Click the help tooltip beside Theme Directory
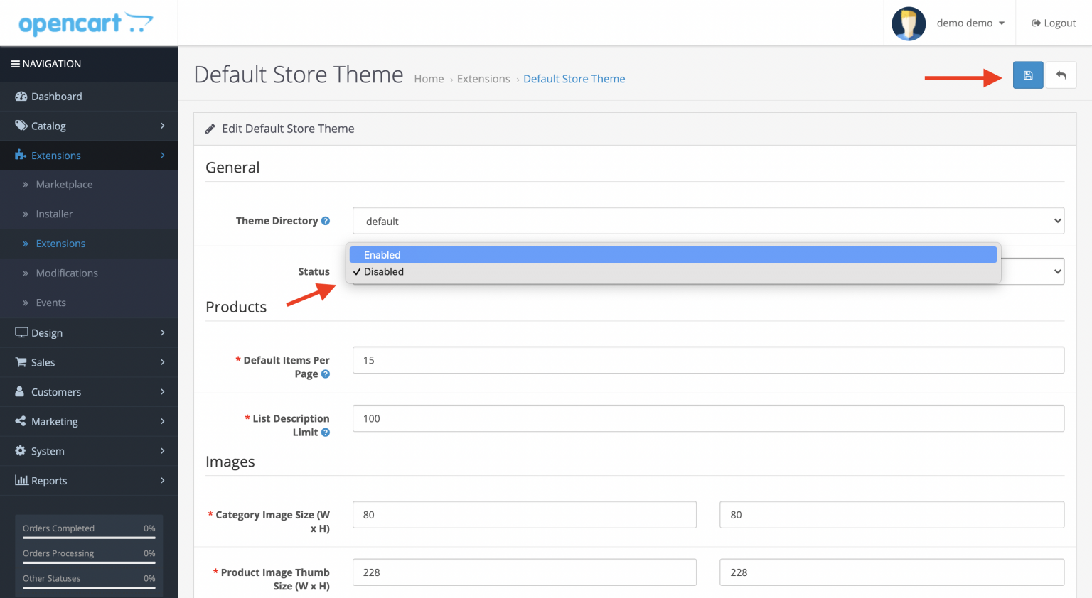The image size is (1092, 598). pos(326,220)
